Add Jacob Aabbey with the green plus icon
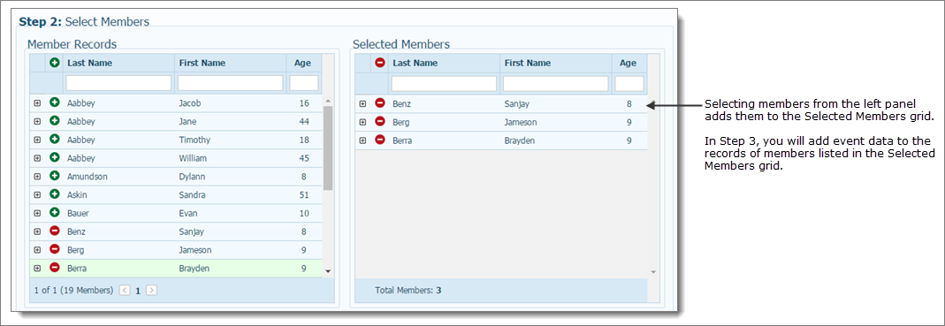The width and height of the screenshot is (945, 326). coord(54,103)
